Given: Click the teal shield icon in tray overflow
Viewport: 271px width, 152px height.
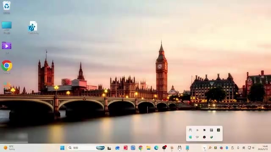Looking at the screenshot, I should [190, 137].
